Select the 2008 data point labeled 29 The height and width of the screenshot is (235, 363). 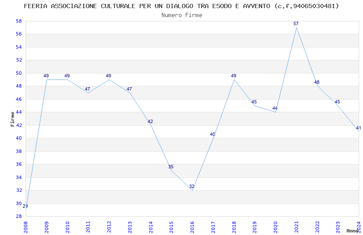click(25, 206)
